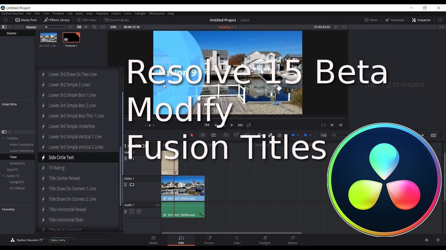The height and width of the screenshot is (250, 446).
Task: Open the Sound Library panel
Action: pyautogui.click(x=116, y=20)
